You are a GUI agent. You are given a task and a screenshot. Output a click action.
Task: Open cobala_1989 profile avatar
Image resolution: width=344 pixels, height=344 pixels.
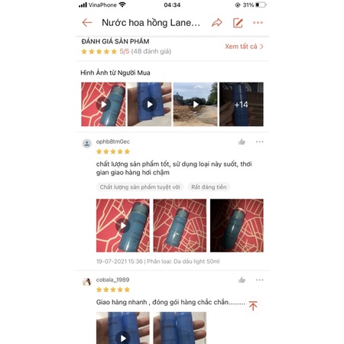(87, 282)
